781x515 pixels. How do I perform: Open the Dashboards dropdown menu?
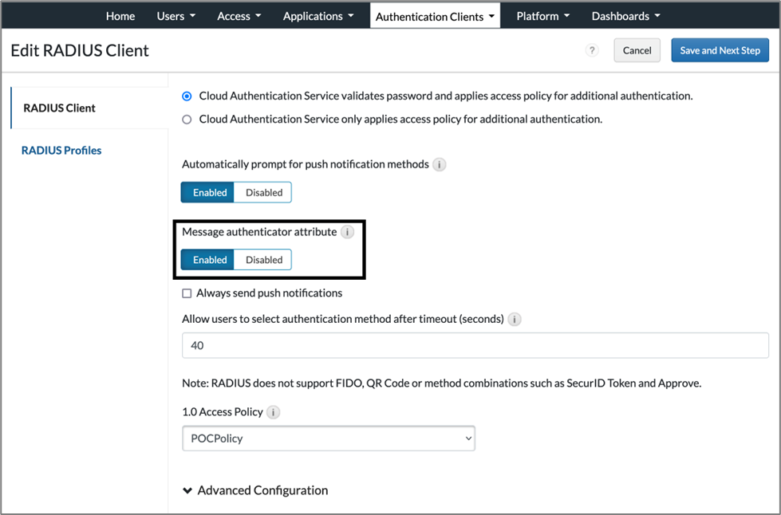[625, 15]
